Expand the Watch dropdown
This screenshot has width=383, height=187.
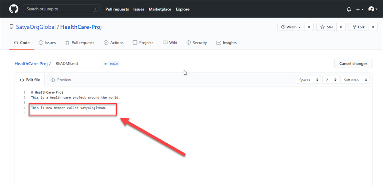tap(291, 27)
